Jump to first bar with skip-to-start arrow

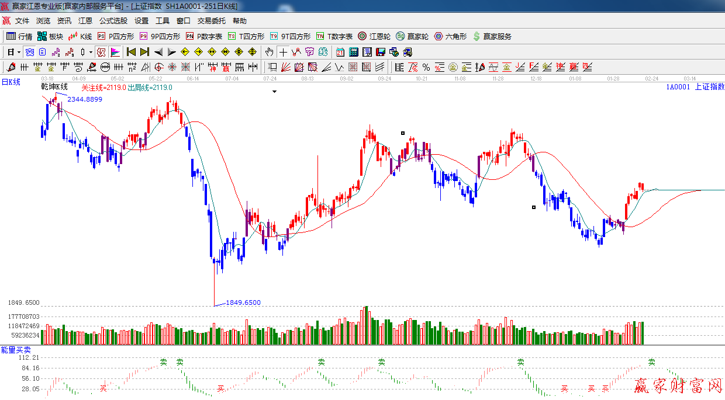[x=132, y=52]
